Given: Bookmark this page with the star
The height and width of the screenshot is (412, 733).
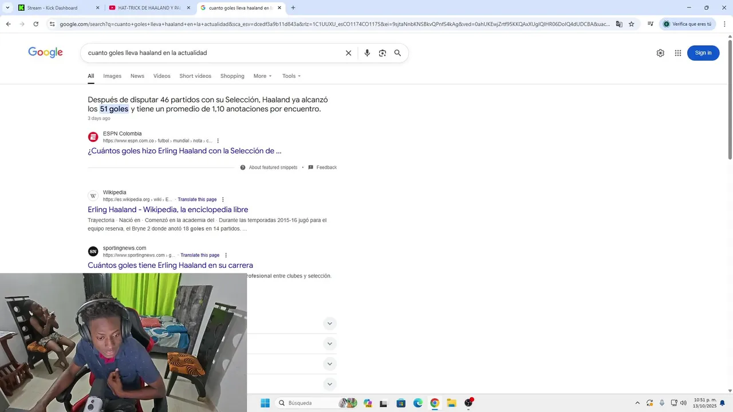Looking at the screenshot, I should (632, 24).
